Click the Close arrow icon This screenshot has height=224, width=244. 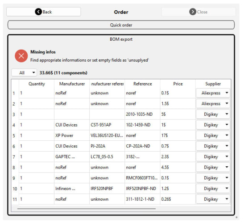coord(193,12)
